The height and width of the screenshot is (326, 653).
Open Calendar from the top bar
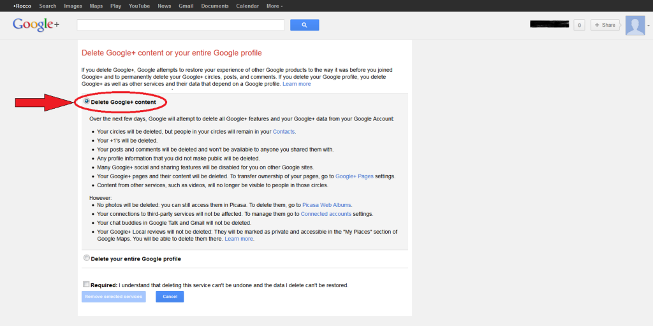click(247, 6)
